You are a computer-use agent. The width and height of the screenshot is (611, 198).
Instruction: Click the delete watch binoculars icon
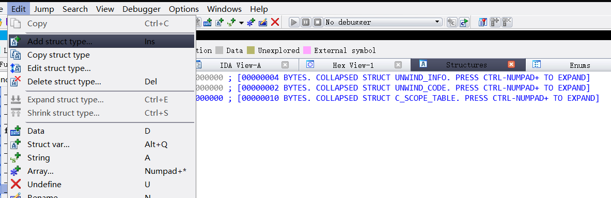507,22
